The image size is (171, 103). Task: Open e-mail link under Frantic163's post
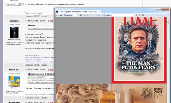(x=45, y=98)
